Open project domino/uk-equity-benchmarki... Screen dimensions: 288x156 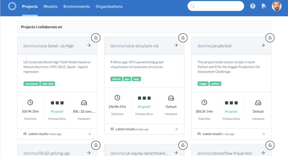pos(139,153)
